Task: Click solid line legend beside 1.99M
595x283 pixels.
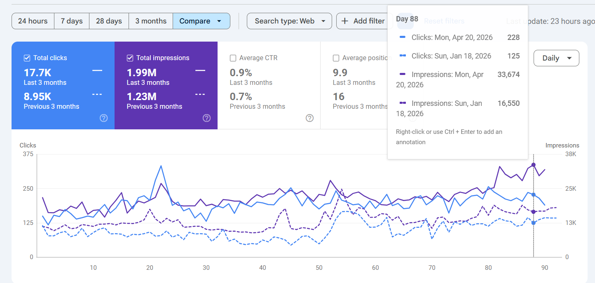Action: (x=200, y=71)
